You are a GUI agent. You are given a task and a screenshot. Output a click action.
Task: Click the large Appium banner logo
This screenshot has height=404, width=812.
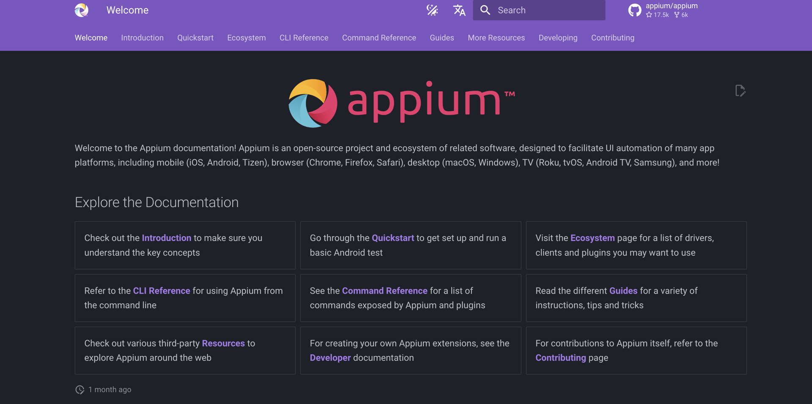[x=401, y=103]
